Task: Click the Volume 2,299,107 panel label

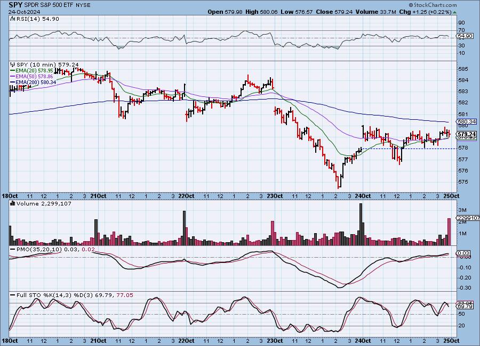Action: coord(44,203)
